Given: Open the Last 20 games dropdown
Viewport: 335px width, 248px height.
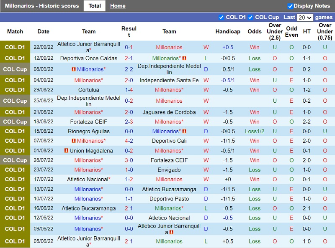Looking at the screenshot, I should pyautogui.click(x=304, y=18).
